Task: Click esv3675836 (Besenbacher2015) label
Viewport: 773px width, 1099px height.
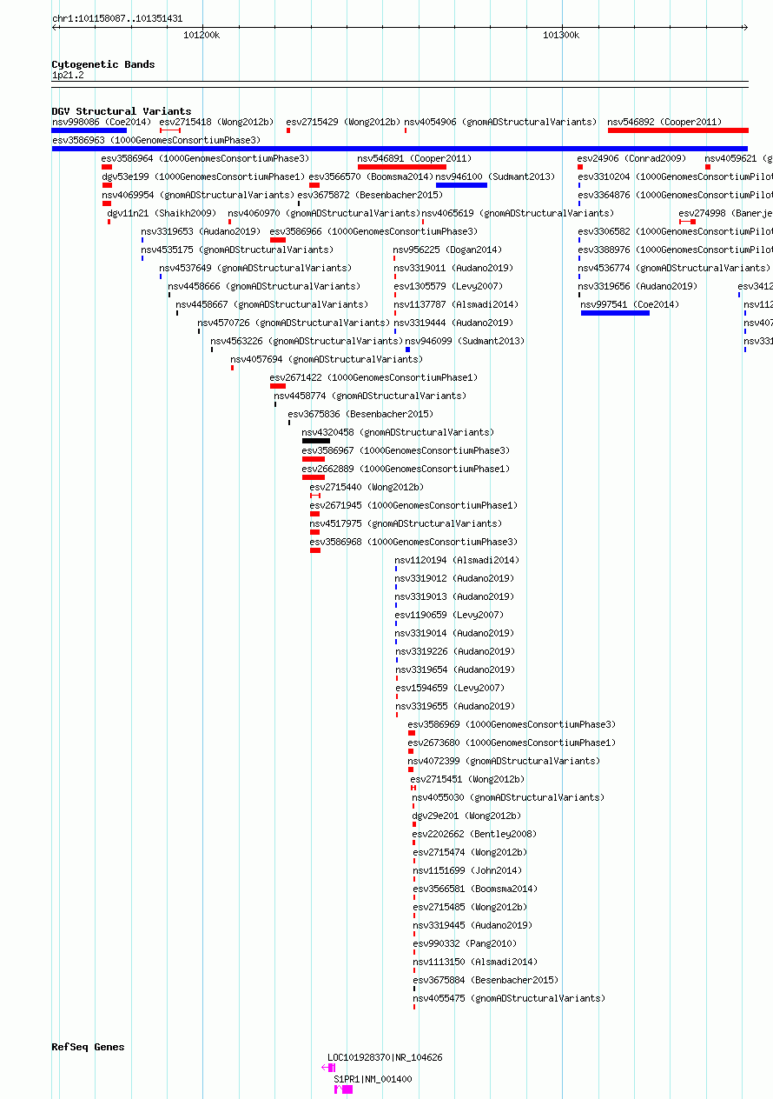Action: tap(360, 415)
